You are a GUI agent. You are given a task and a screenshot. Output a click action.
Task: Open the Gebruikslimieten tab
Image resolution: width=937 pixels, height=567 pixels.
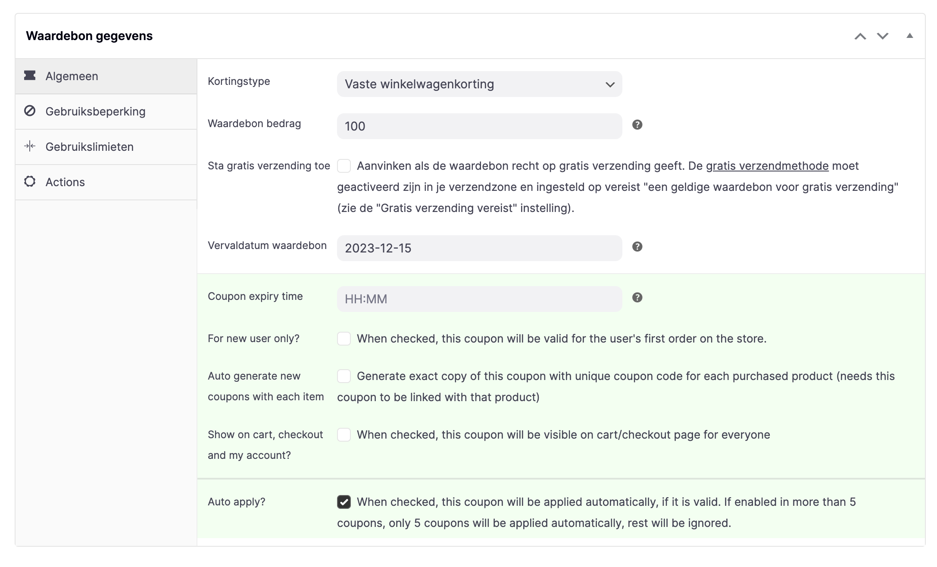pos(90,147)
